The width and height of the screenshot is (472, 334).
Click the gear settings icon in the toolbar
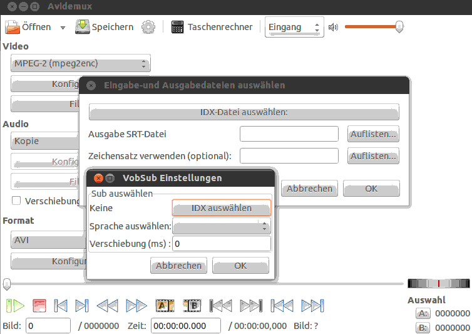[x=148, y=27]
